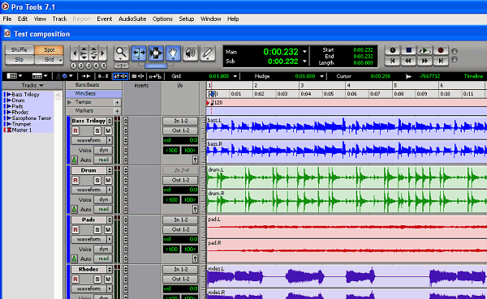Open Drum track automation mode read selector
Image resolution: width=487 pixels, height=299 pixels.
pos(103,209)
